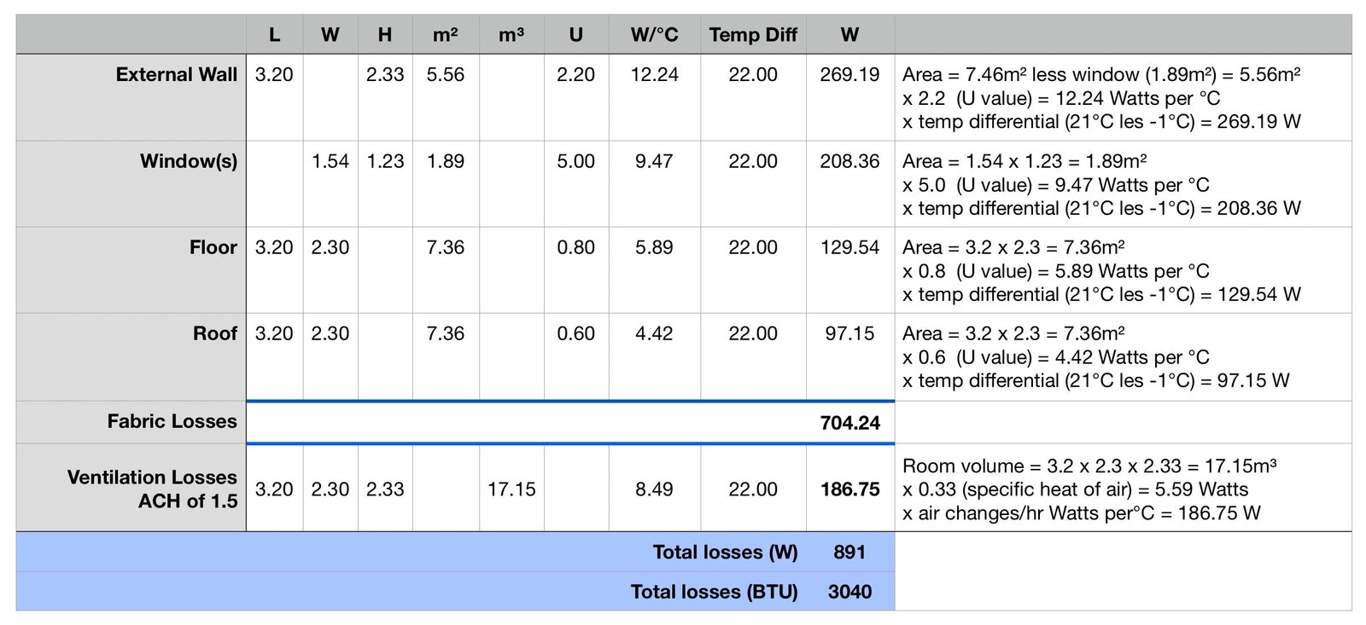Select the External Wall watts value 269.19
The height and width of the screenshot is (625, 1366).
click(849, 75)
